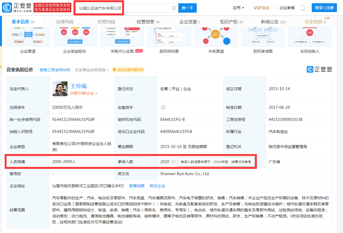This screenshot has width=343, height=233.
Task: Expand the 应用 dropdown menu
Action: tap(238, 8)
